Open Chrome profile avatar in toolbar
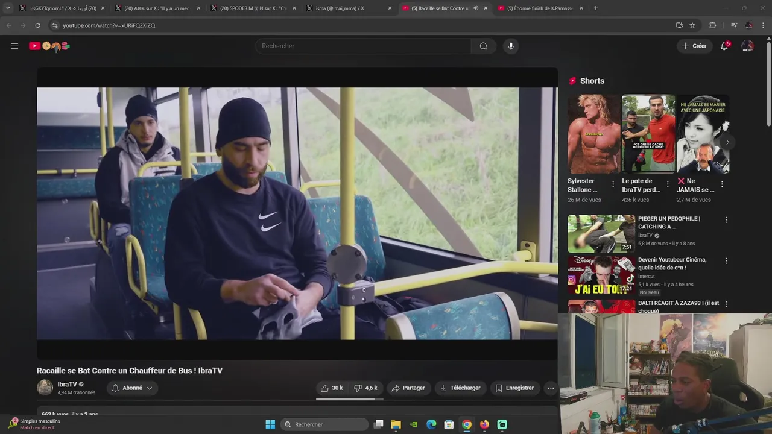The image size is (772, 434). 748,25
